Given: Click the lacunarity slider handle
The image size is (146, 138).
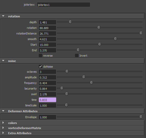Looking at the screenshot, I should [62, 88].
